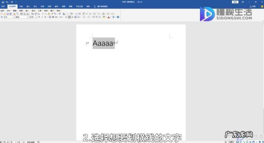This screenshot has width=264, height=143.
Task: Open a file using the yellow folder icon
Action: coord(5,14)
